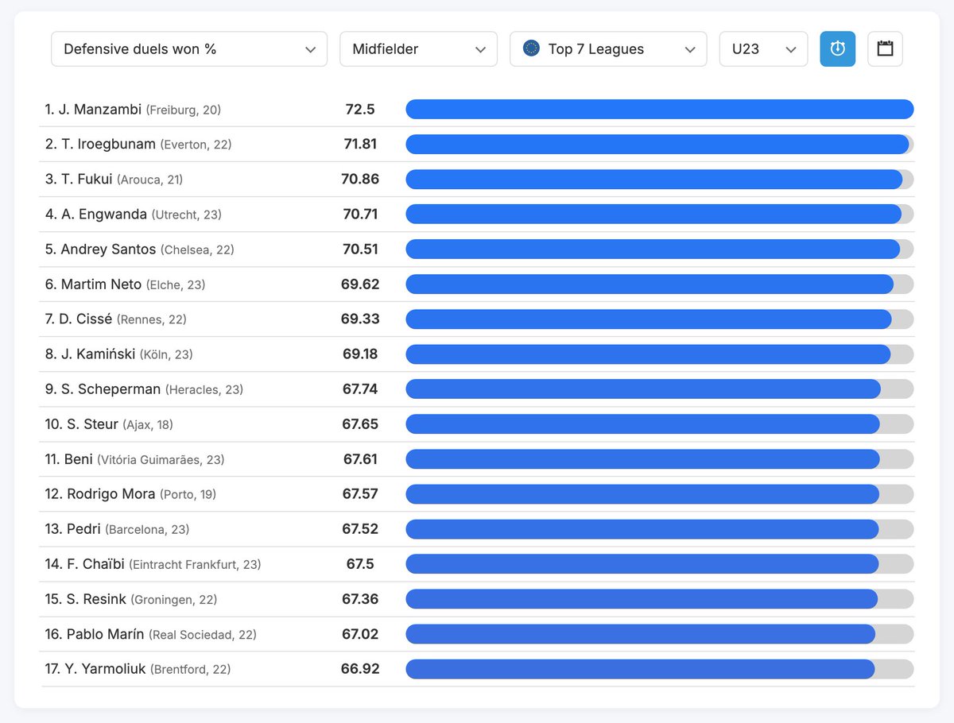Click the 70.86 value
This screenshot has width=954, height=723.
(x=360, y=180)
